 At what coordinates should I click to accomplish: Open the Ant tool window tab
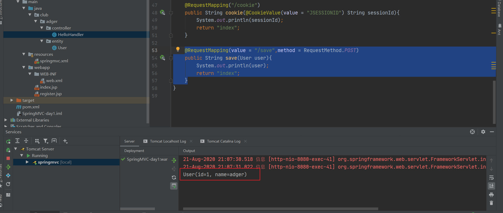pyautogui.click(x=500, y=29)
